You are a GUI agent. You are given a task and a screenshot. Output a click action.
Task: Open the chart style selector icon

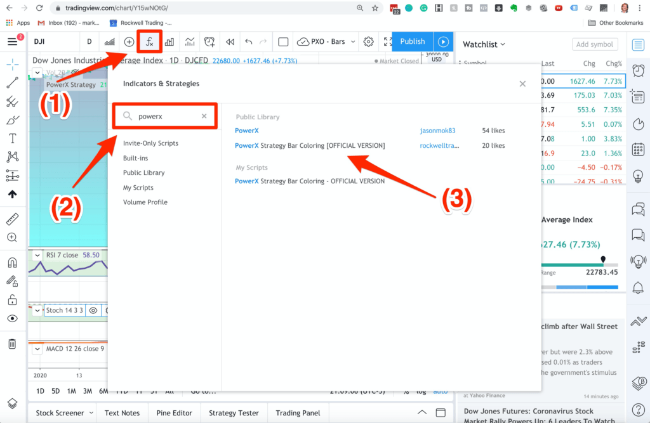pyautogui.click(x=109, y=42)
